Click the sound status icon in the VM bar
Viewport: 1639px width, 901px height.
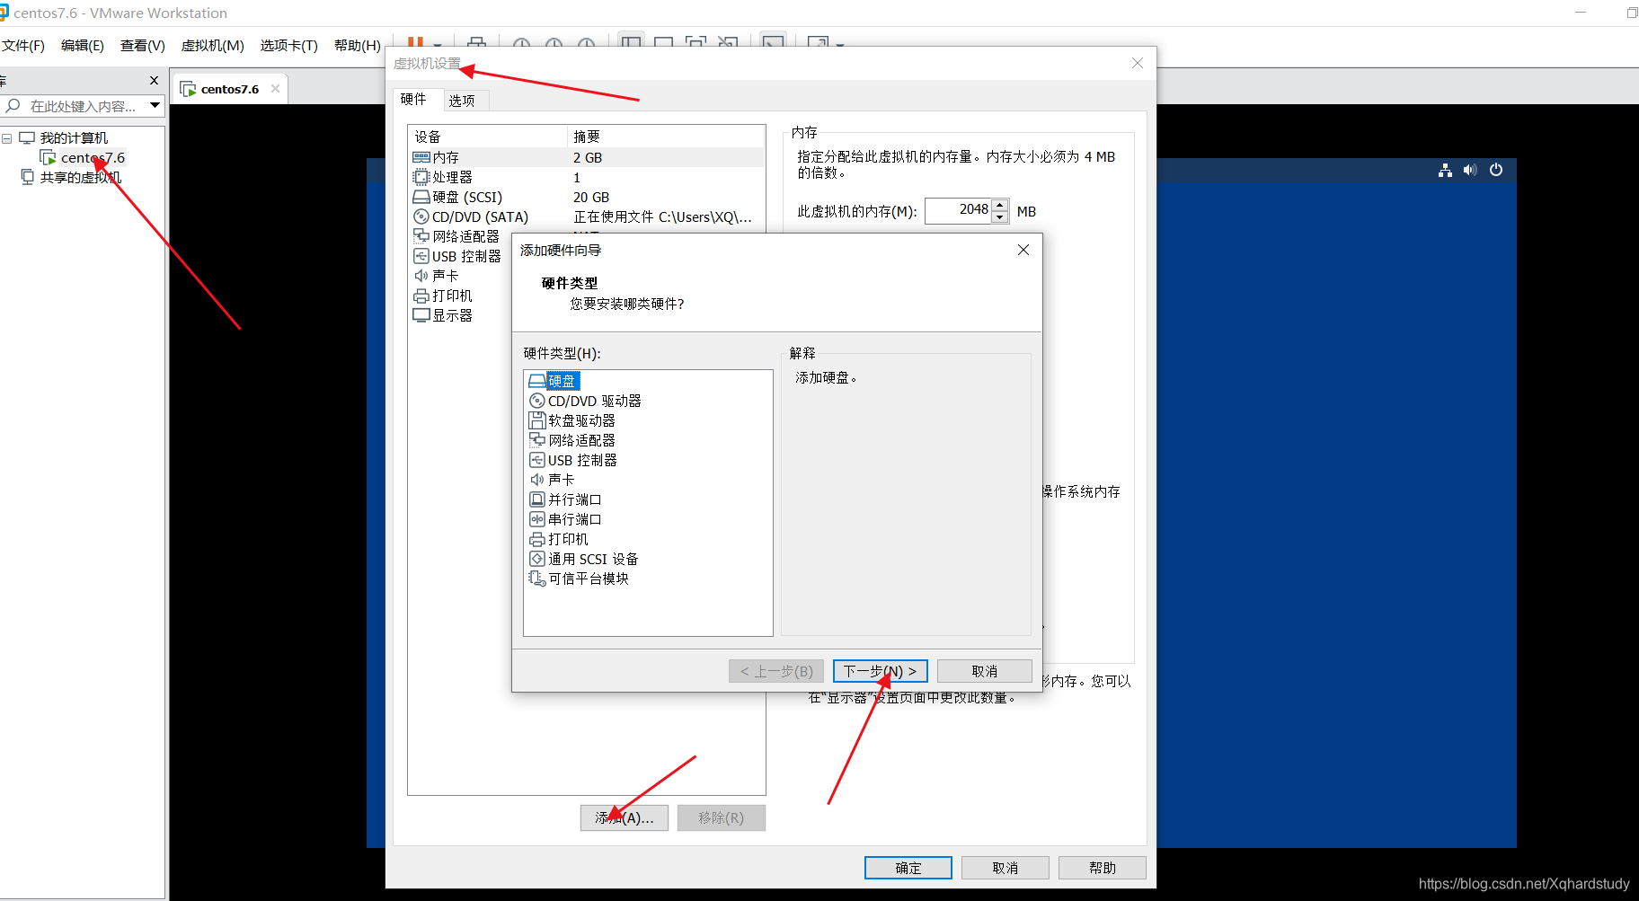click(1470, 170)
